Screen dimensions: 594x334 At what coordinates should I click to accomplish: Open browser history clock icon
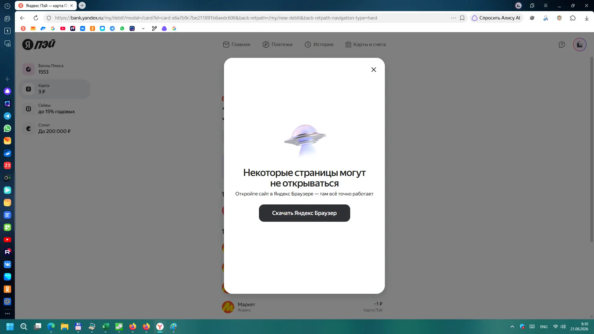coord(7,6)
